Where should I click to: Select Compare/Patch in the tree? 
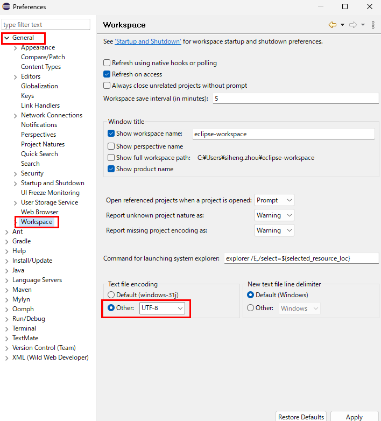pyautogui.click(x=43, y=57)
